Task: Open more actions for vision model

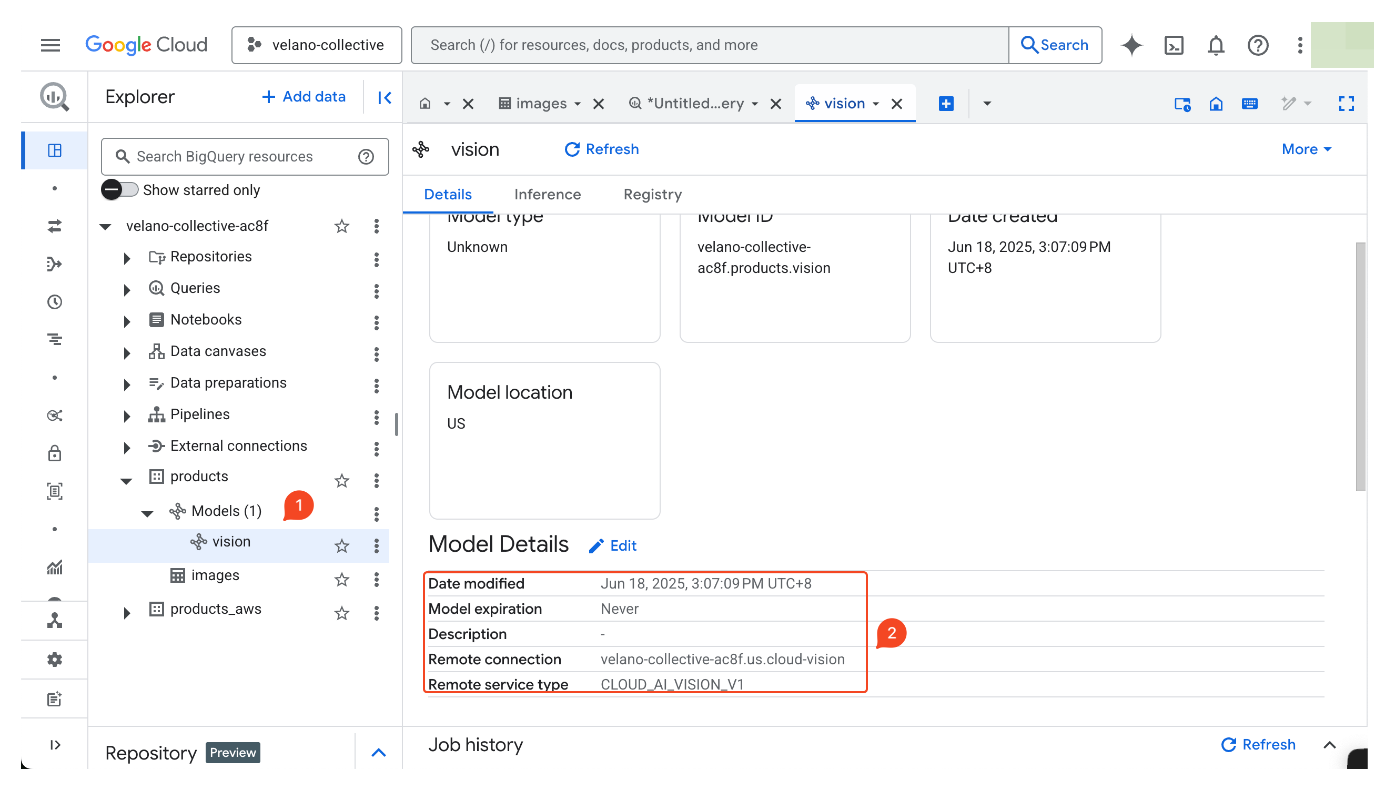Action: tap(377, 546)
